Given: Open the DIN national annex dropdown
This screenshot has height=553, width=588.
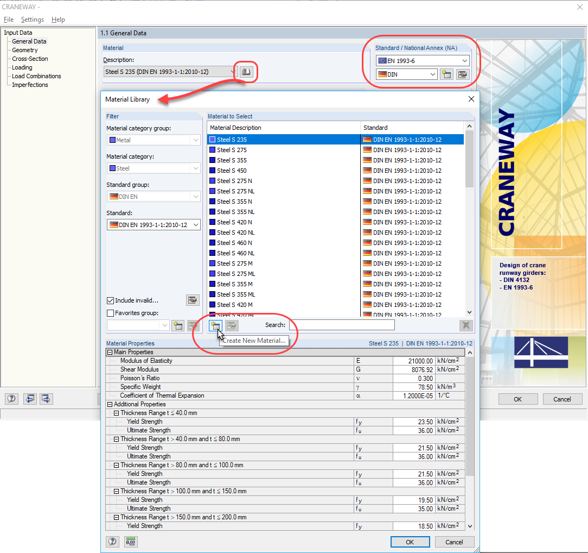Looking at the screenshot, I should (x=407, y=74).
